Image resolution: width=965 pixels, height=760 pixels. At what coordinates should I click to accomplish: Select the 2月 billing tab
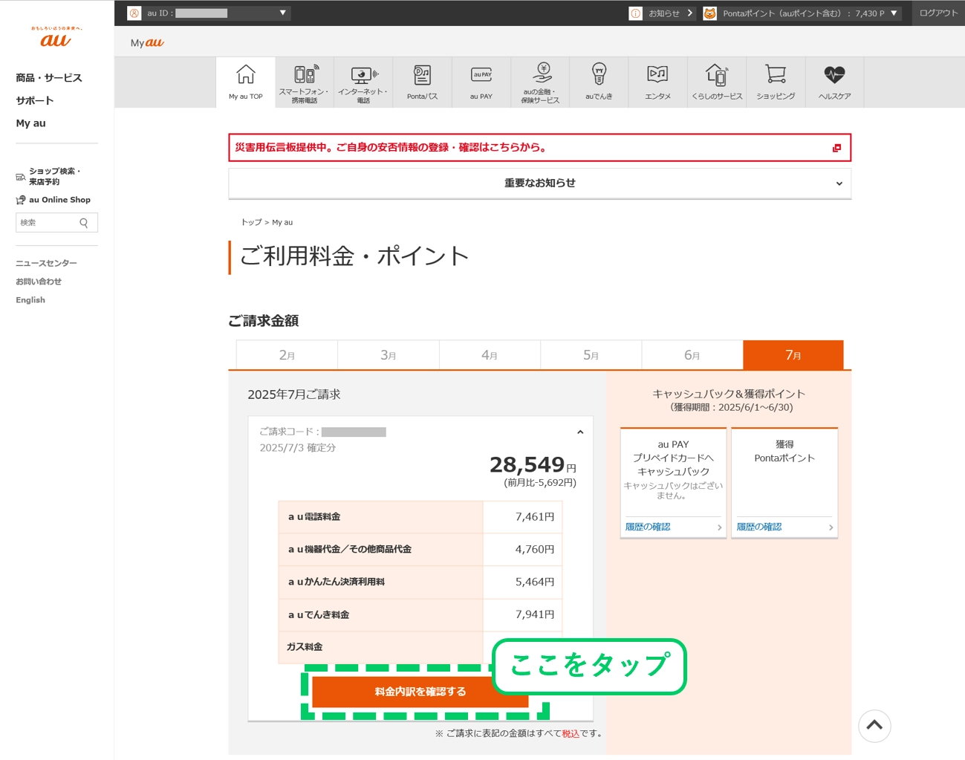(x=287, y=355)
